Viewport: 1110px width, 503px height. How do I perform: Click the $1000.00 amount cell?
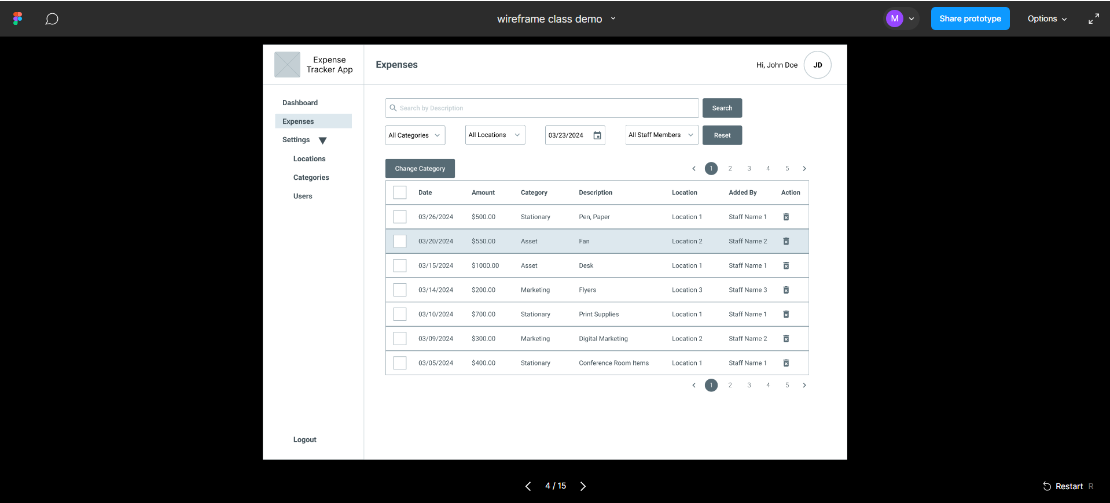click(x=485, y=265)
